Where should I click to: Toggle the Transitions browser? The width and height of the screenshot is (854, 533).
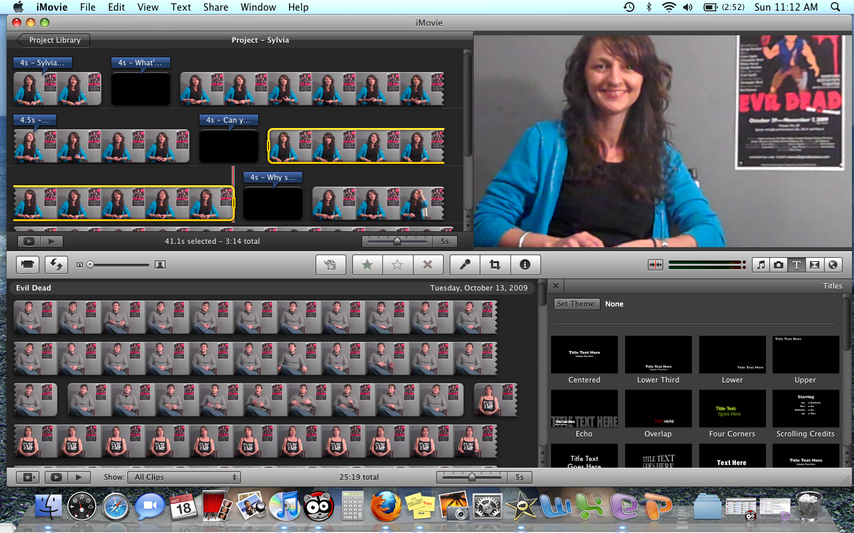point(815,265)
